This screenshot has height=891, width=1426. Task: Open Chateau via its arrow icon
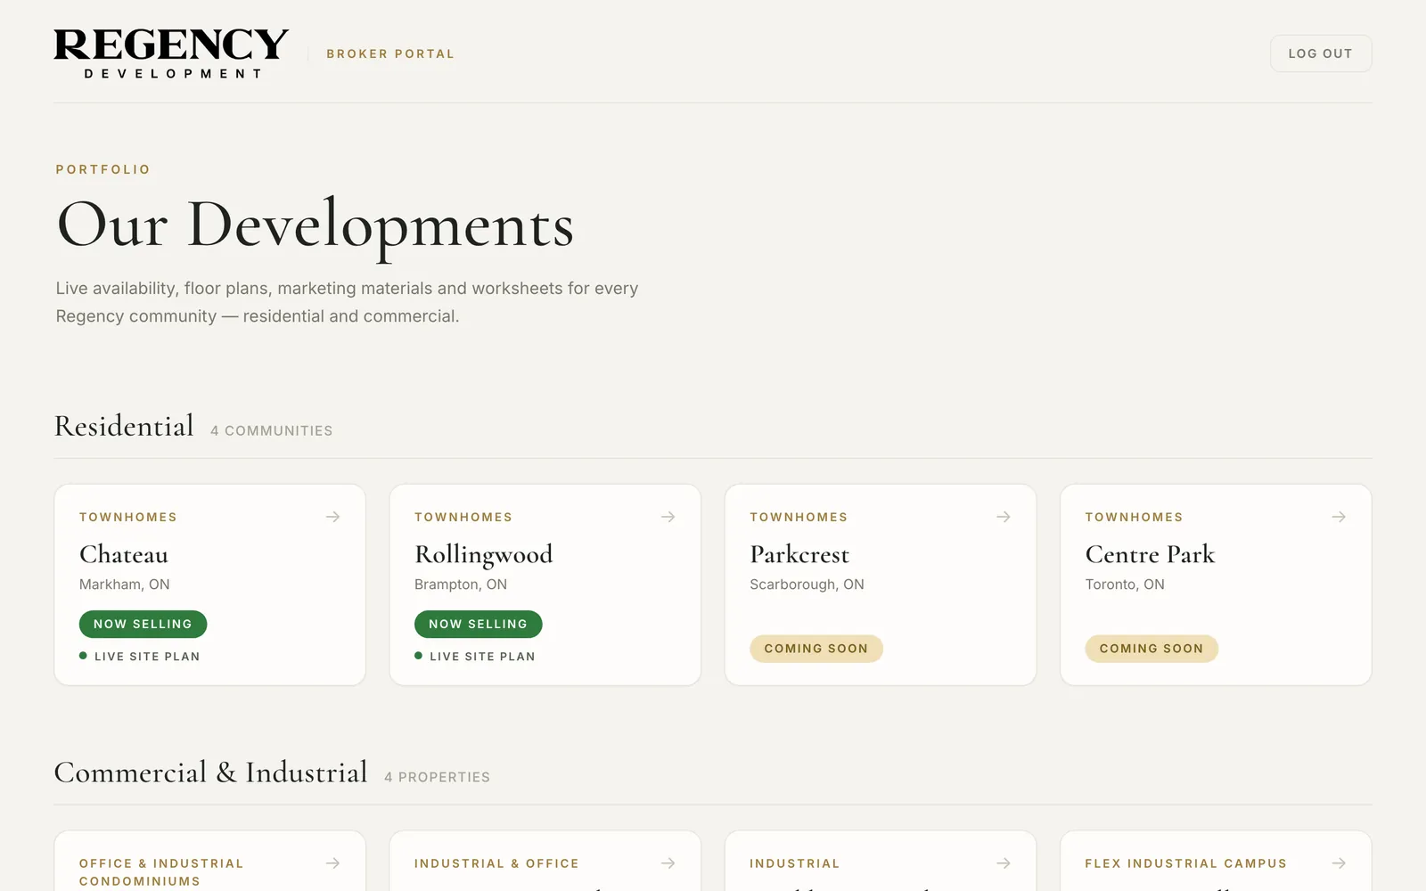332,517
